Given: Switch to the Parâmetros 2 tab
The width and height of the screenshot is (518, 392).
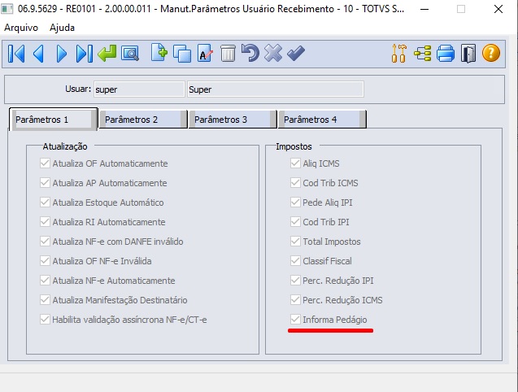Looking at the screenshot, I should coord(143,120).
